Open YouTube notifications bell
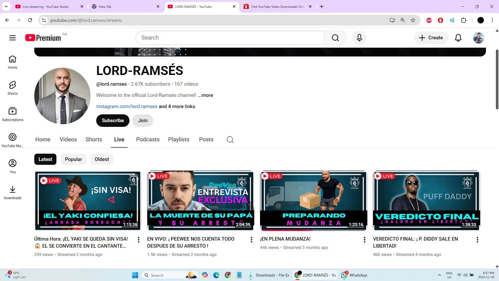Image resolution: width=499 pixels, height=281 pixels. pyautogui.click(x=458, y=38)
